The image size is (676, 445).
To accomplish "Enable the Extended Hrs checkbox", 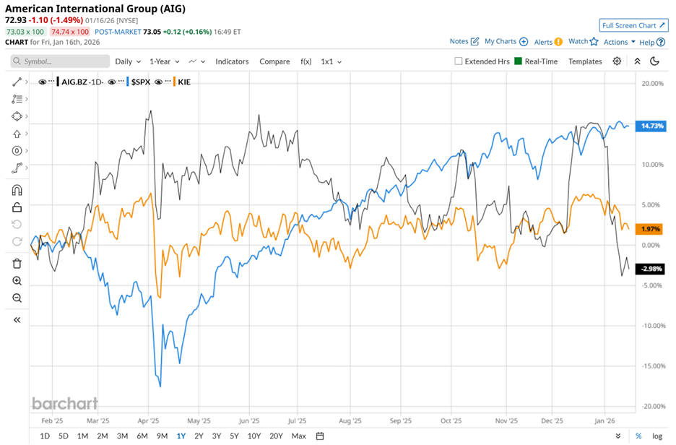I will [459, 61].
